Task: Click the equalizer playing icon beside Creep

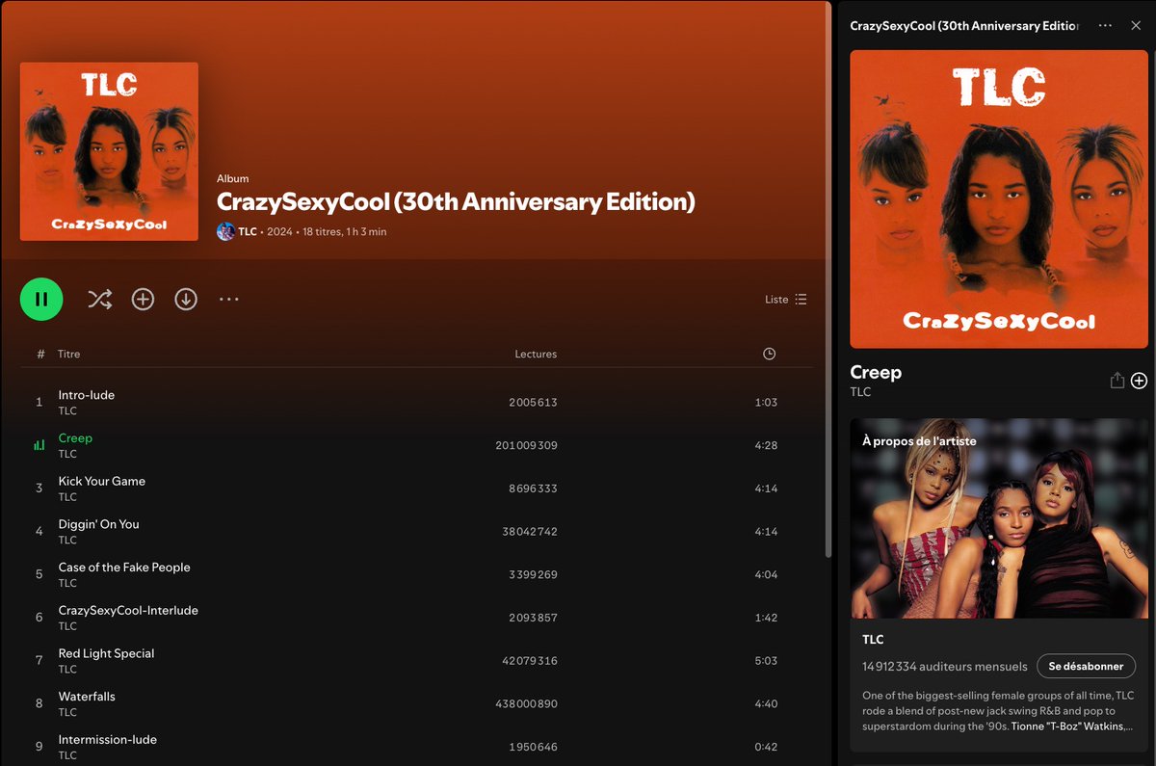Action: click(x=39, y=445)
